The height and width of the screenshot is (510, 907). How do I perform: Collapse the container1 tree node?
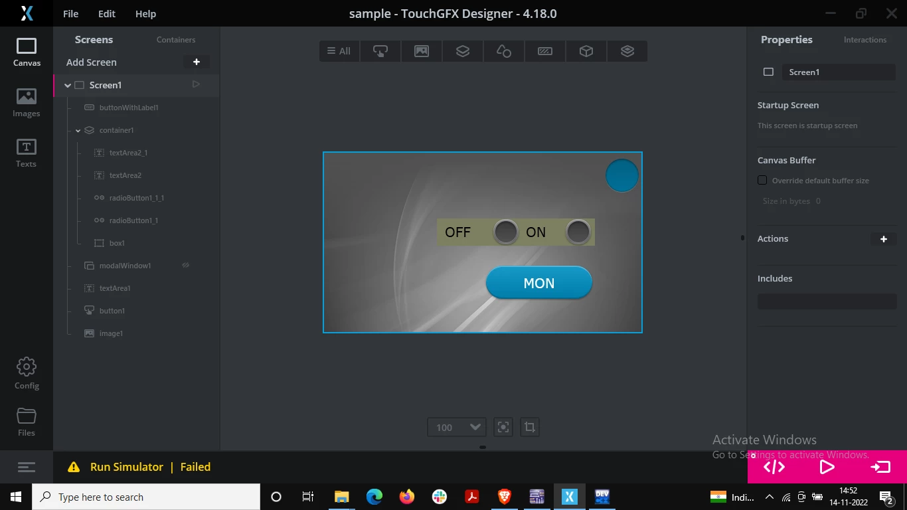pos(78,130)
